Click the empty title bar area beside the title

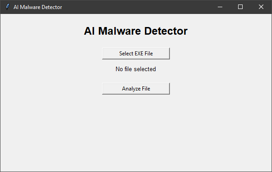(135, 7)
